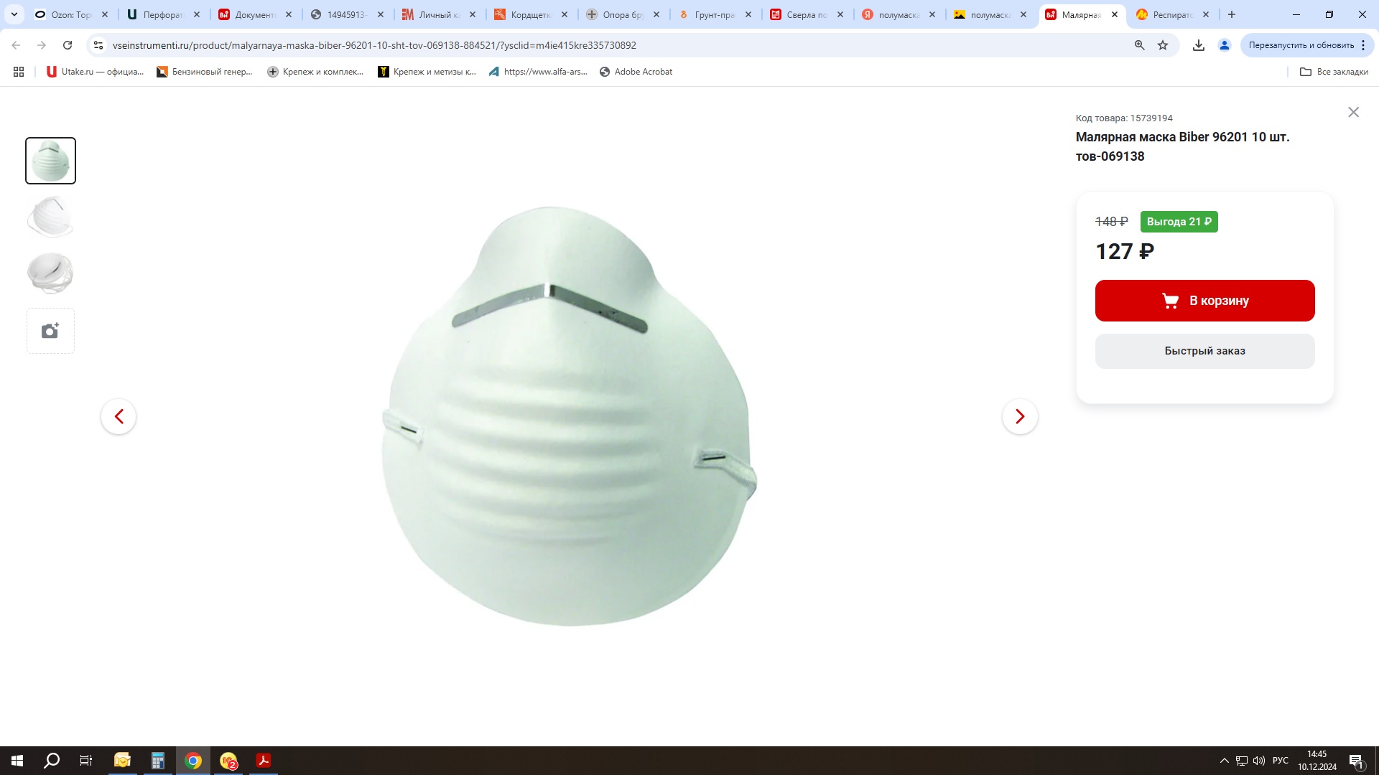Screen dimensions: 1379x775
Task: Click the Быстрый заказ button
Action: click(x=1204, y=351)
